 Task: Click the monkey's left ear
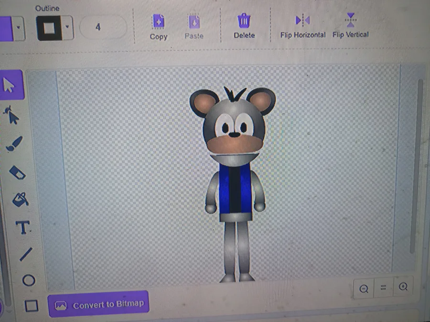click(204, 103)
